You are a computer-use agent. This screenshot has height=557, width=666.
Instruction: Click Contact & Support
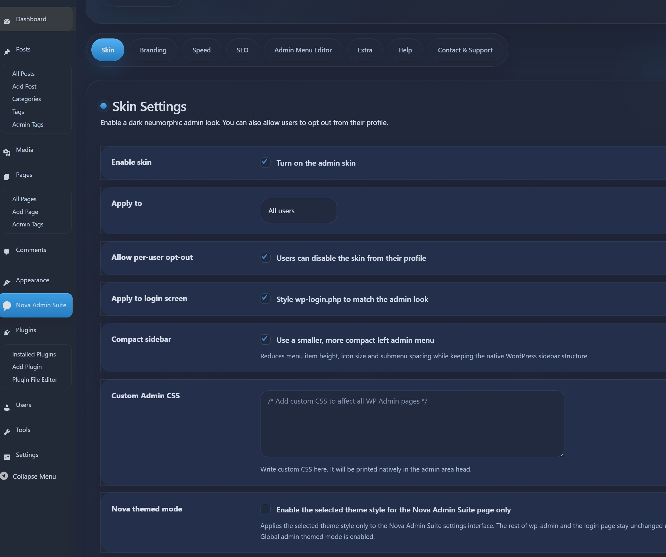[465, 50]
